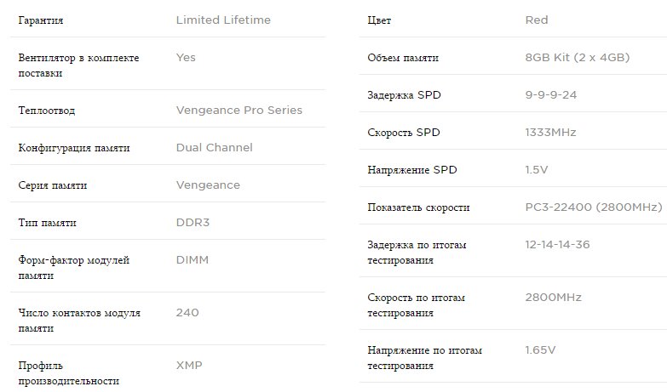Click the "1.65V" tested voltage value
667x392 pixels.
point(540,349)
